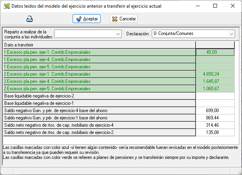Close the dialog with the X button
Screen dimensions: 242x175
[232, 6]
